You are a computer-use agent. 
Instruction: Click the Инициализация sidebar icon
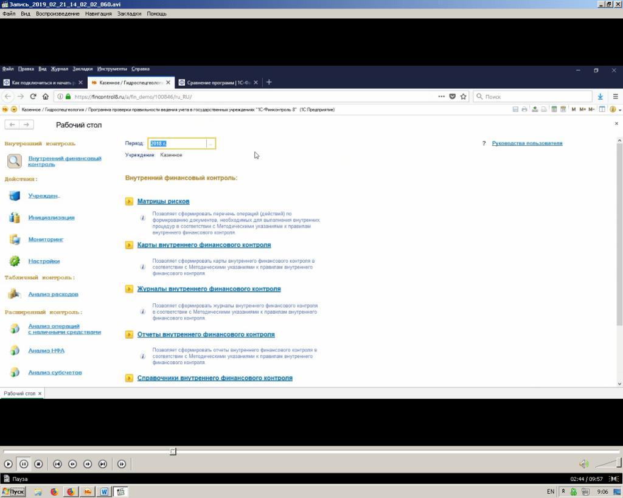[15, 218]
